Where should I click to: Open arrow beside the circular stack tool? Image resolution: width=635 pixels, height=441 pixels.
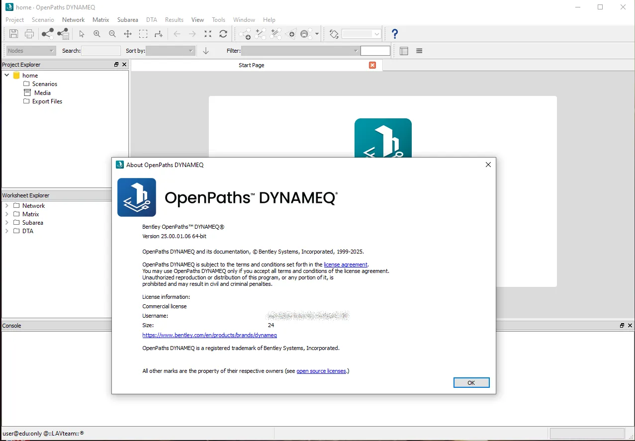(317, 34)
